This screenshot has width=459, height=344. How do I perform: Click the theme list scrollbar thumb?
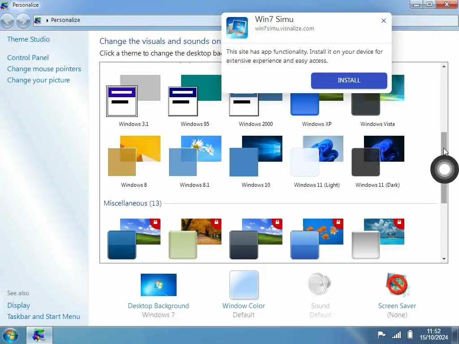(444, 168)
